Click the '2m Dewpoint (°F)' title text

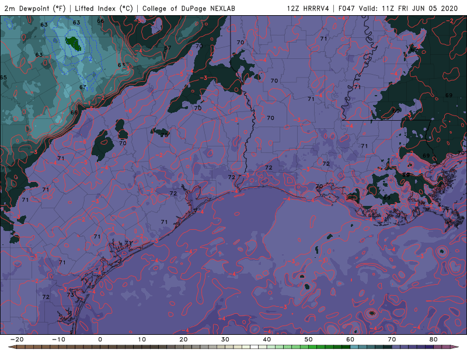click(34, 8)
